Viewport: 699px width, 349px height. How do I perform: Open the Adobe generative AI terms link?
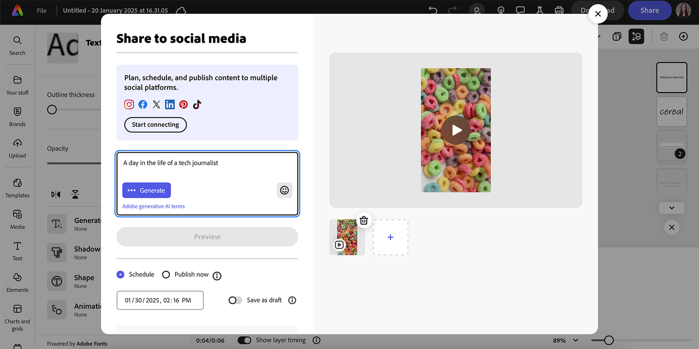coord(153,206)
